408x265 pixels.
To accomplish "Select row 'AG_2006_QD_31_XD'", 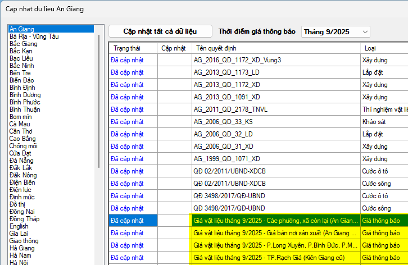I will point(258,147).
